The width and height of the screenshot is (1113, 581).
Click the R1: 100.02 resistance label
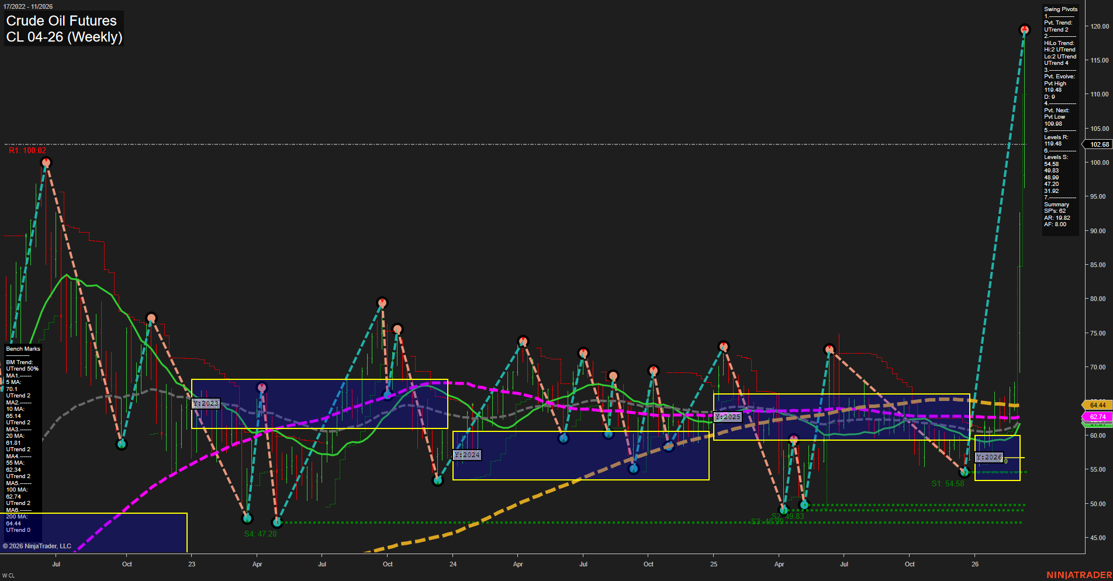(26, 150)
